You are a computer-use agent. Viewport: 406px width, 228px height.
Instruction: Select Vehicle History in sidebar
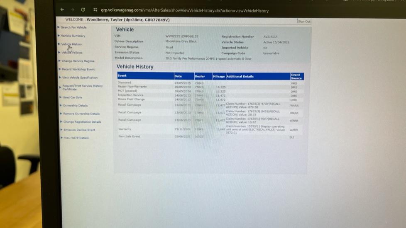tap(71, 44)
